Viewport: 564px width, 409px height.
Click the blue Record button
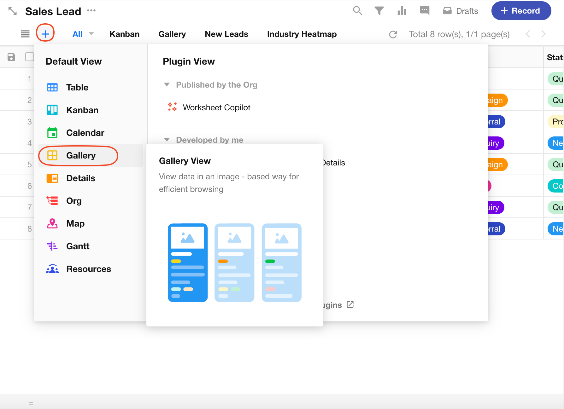click(x=521, y=11)
